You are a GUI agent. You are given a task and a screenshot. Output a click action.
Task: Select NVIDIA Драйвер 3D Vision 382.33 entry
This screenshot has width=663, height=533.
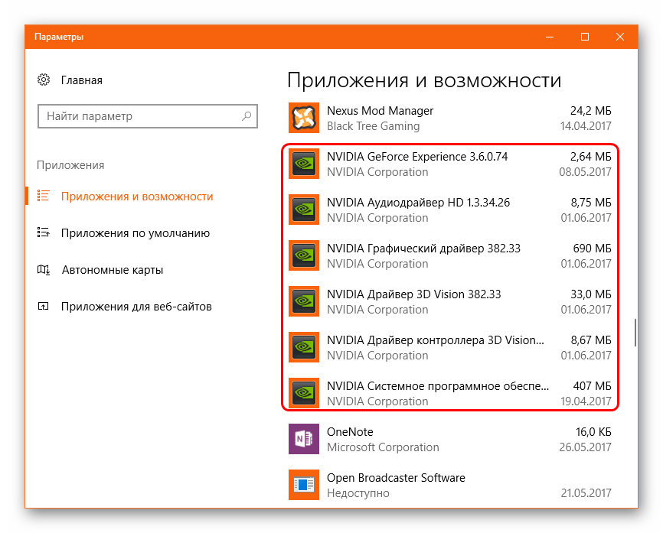tap(450, 301)
